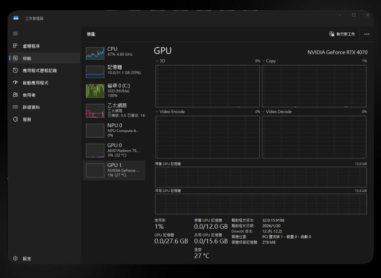This screenshot has height=278, width=381.
Task: Maximize the Task Manager window
Action: [x=353, y=15]
